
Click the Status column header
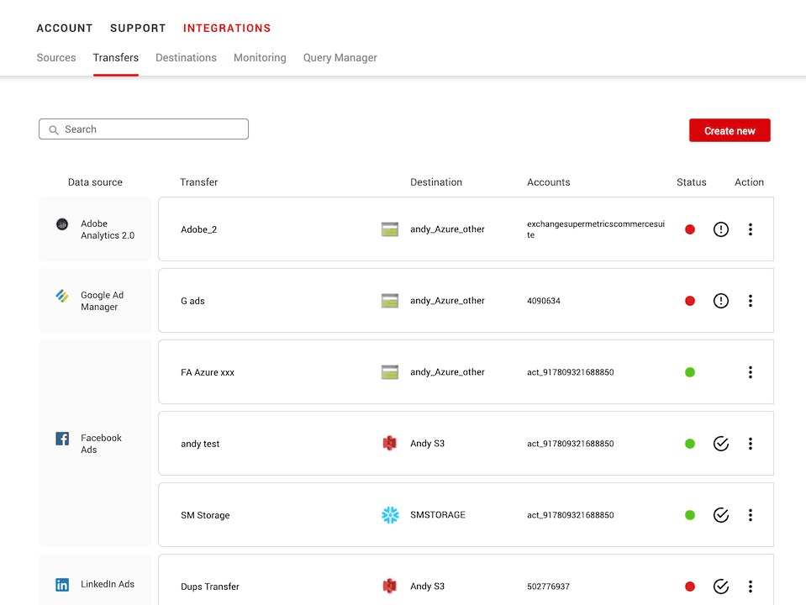click(692, 182)
